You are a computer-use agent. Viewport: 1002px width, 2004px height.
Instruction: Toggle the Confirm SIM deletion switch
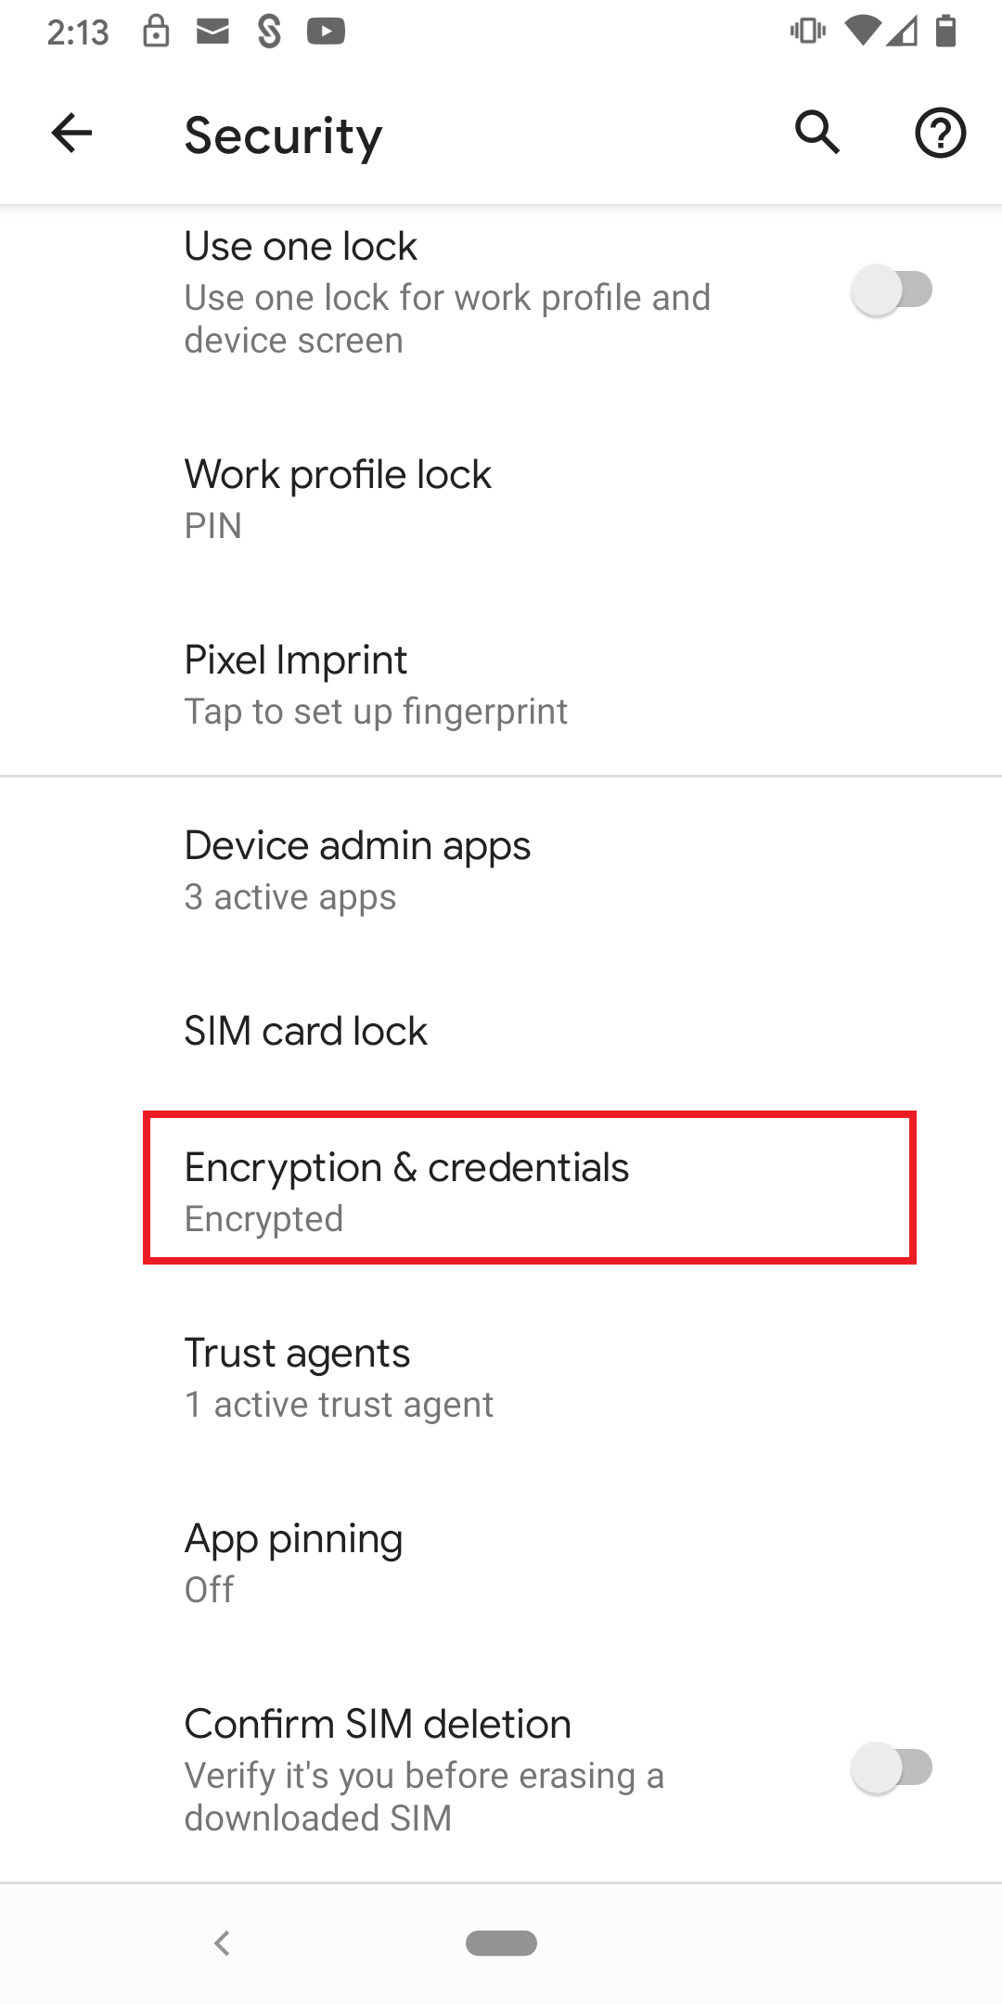pos(892,1767)
